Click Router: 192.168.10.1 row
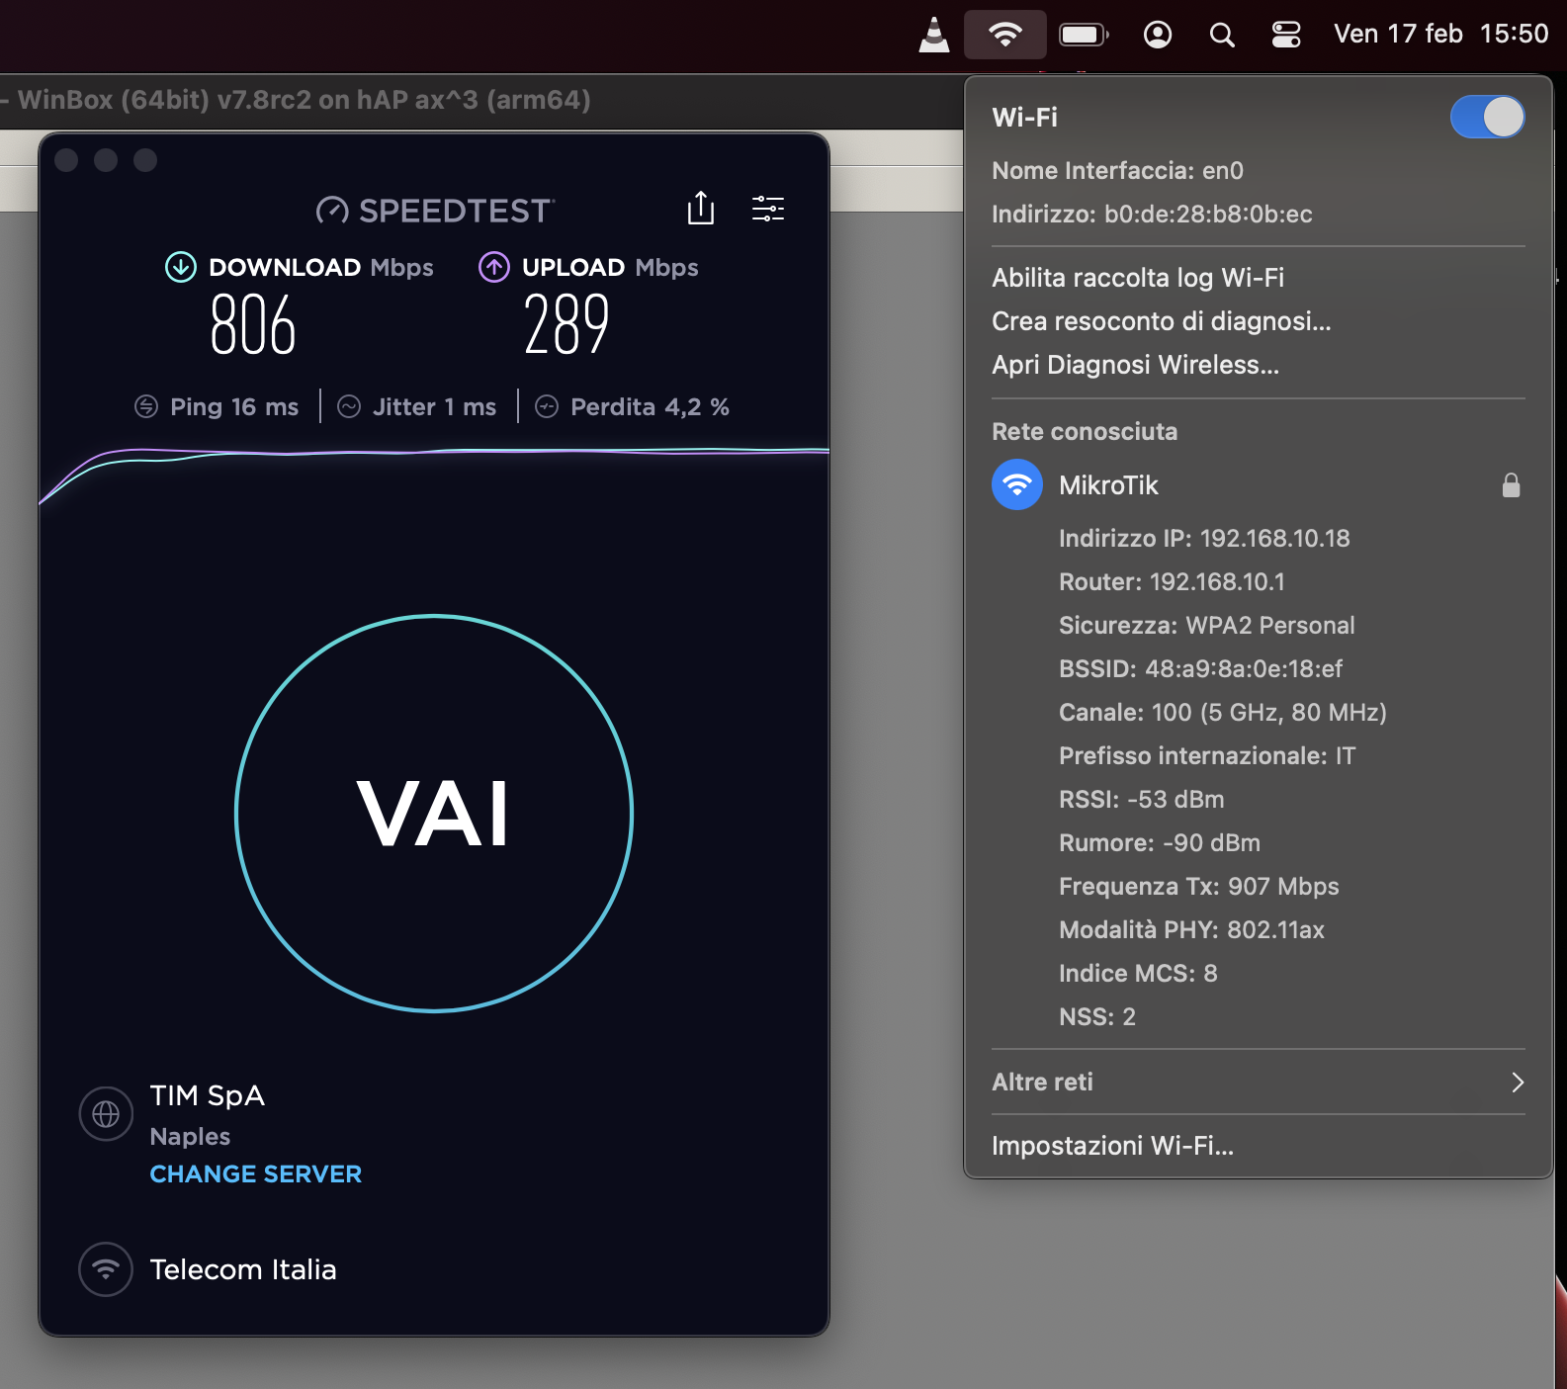This screenshot has height=1389, width=1567. point(1172,582)
